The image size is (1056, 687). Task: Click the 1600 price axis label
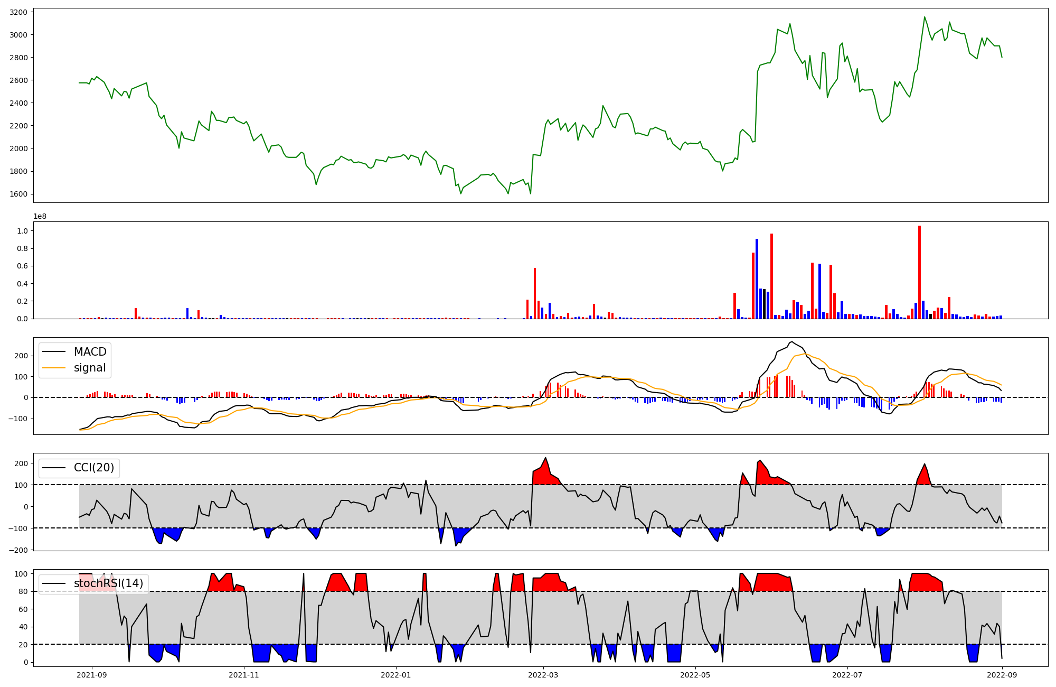(x=19, y=194)
